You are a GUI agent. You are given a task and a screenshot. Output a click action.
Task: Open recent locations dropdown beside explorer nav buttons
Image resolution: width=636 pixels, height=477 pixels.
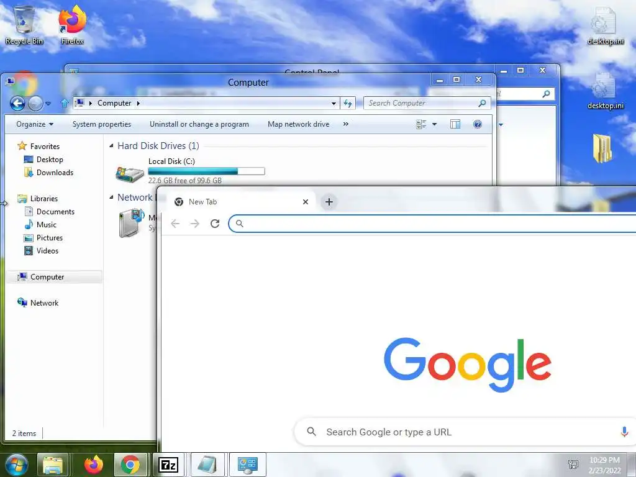[x=48, y=104]
